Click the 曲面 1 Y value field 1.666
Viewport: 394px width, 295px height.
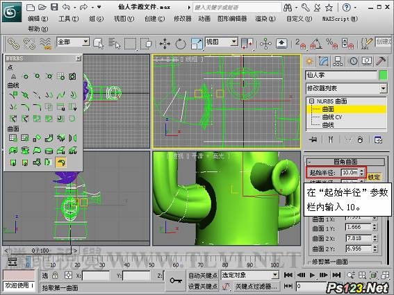359,227
